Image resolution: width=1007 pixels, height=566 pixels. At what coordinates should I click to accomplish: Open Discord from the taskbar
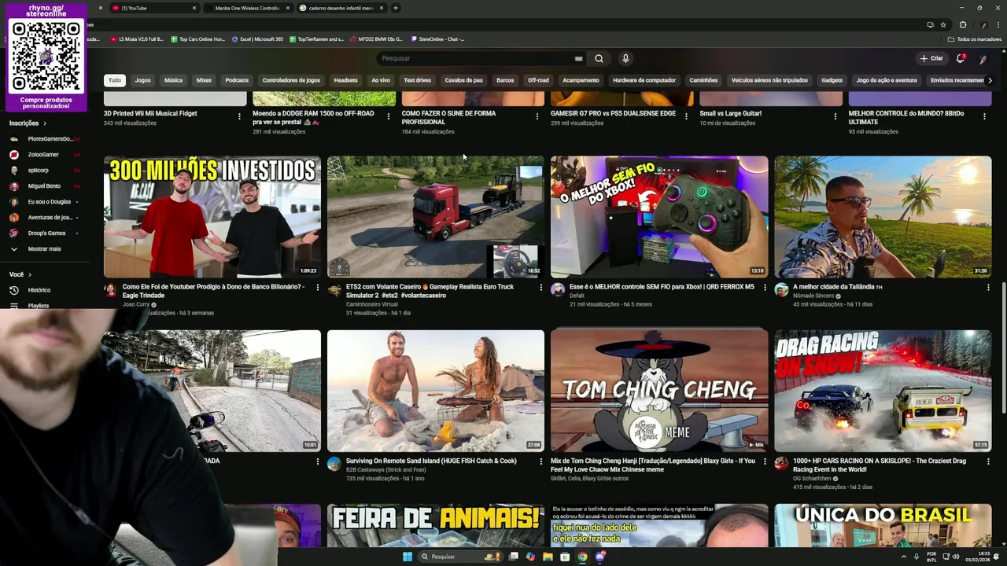[x=599, y=557]
